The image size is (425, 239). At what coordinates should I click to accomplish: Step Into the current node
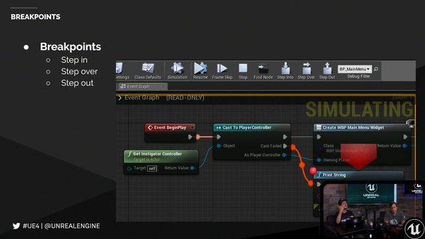(285, 71)
